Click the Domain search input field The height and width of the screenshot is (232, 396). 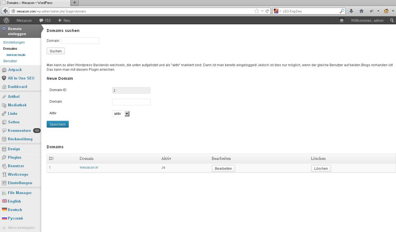click(x=80, y=40)
